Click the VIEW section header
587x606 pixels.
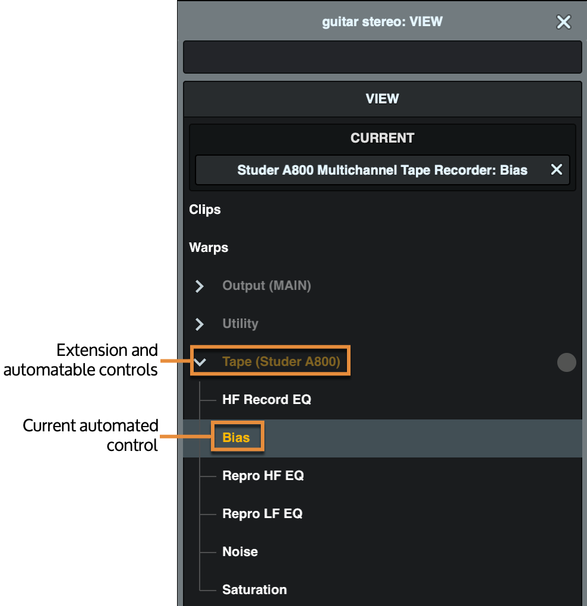pos(382,99)
